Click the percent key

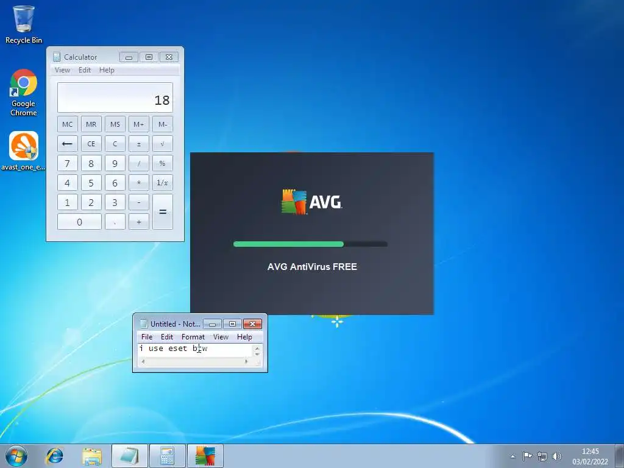(163, 163)
